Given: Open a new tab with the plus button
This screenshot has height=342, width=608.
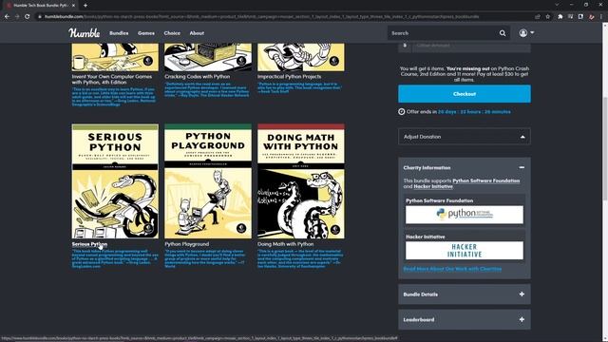Looking at the screenshot, I should tap(85, 6).
